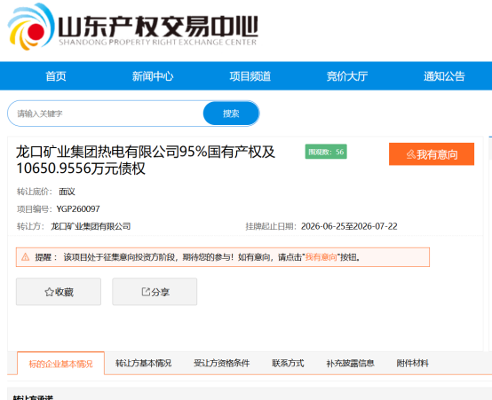Image resolution: width=492 pixels, height=400 pixels.
Task: Click the orange 我有意向 link in reminder
Action: (x=321, y=257)
